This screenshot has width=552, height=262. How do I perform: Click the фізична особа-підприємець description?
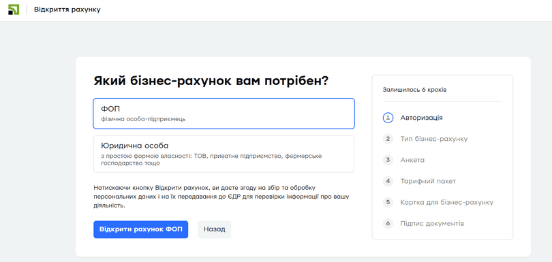coord(143,119)
